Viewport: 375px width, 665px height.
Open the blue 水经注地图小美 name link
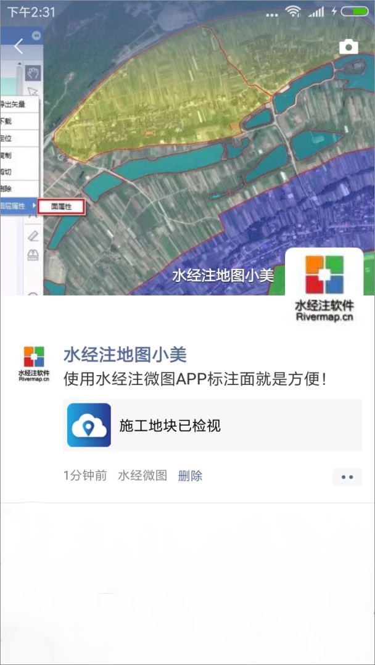click(x=125, y=355)
